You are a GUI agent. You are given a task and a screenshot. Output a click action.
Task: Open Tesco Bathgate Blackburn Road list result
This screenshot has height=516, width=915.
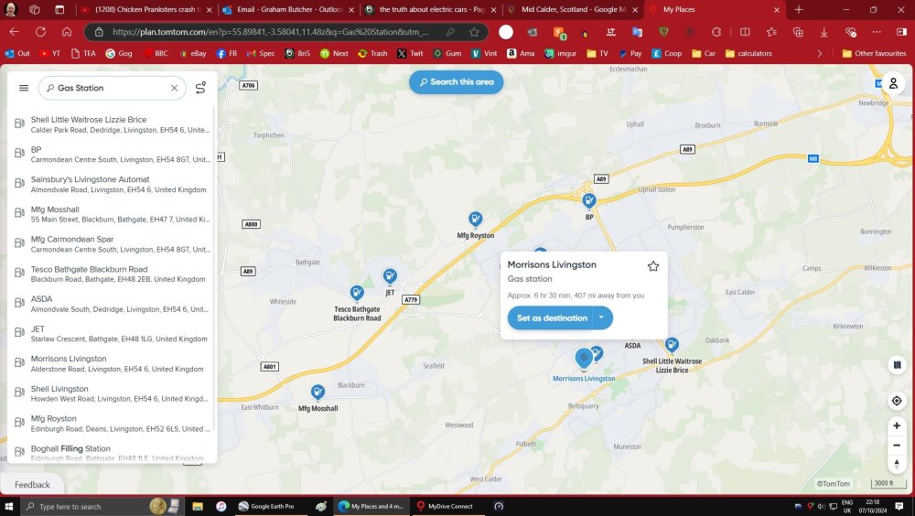tap(112, 274)
